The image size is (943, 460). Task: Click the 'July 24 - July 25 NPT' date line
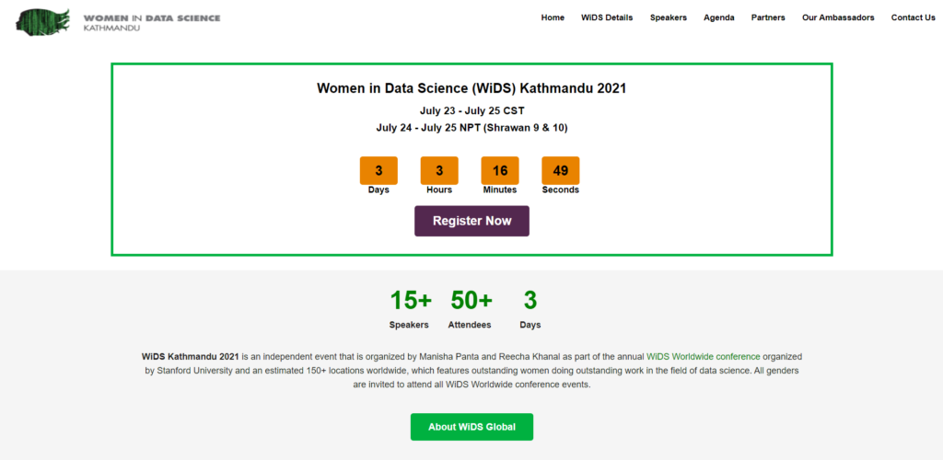coord(471,127)
